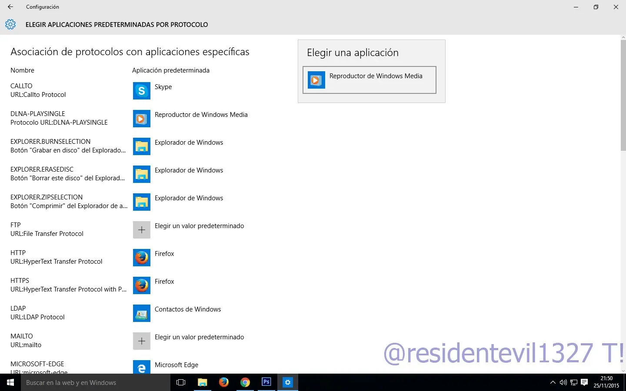Click the MAILTO protocol name

click(x=22, y=336)
